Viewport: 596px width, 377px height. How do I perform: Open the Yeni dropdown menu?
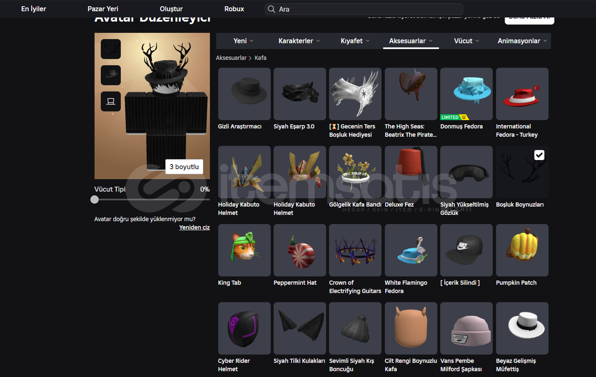coord(244,41)
